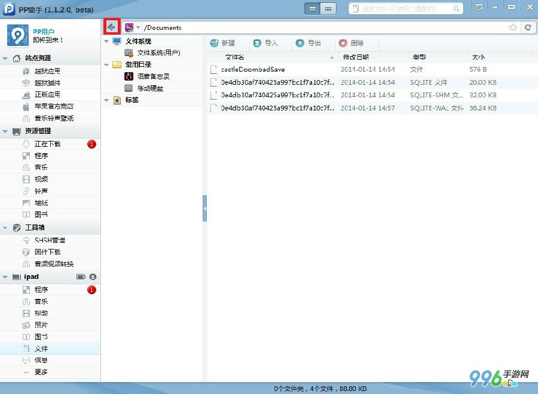Image resolution: width=538 pixels, height=394 pixels.
Task: Collapse the ipad device section
Action: [5, 277]
